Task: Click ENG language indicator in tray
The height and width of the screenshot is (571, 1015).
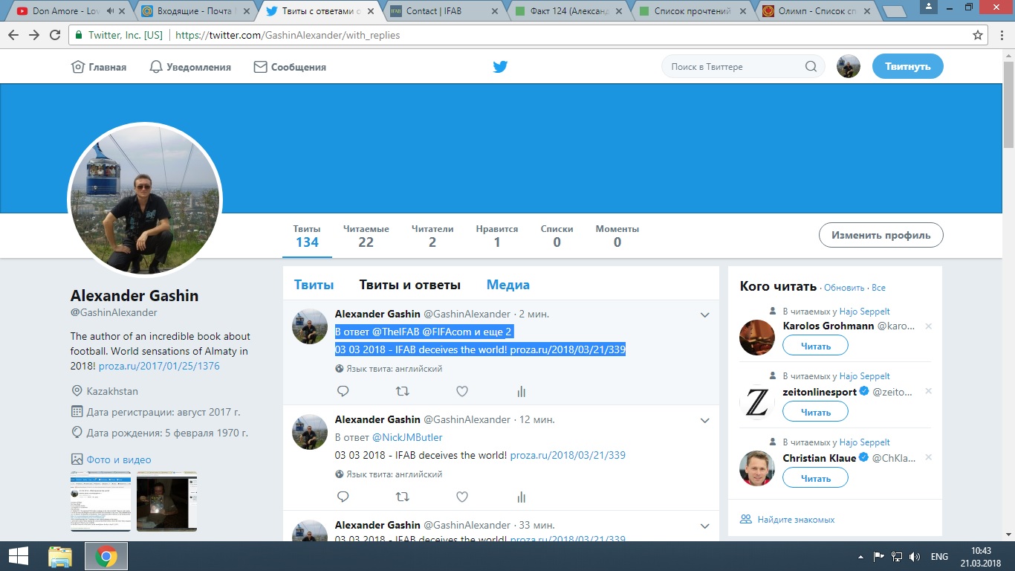Action: click(939, 556)
